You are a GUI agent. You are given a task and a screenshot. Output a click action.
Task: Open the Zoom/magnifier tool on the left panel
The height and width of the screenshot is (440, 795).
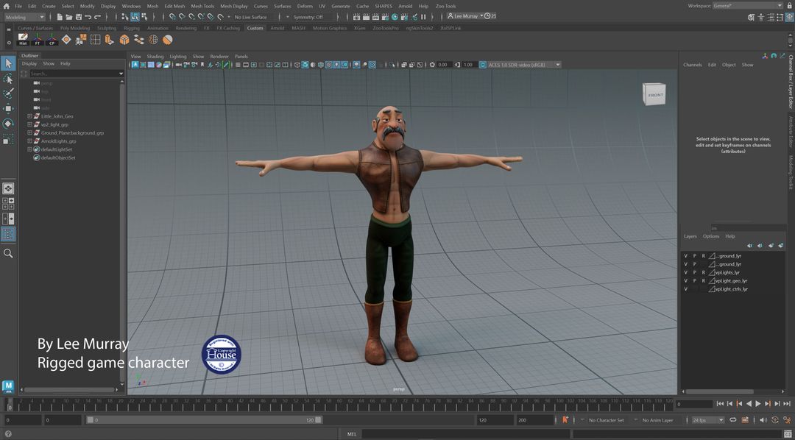tap(8, 252)
